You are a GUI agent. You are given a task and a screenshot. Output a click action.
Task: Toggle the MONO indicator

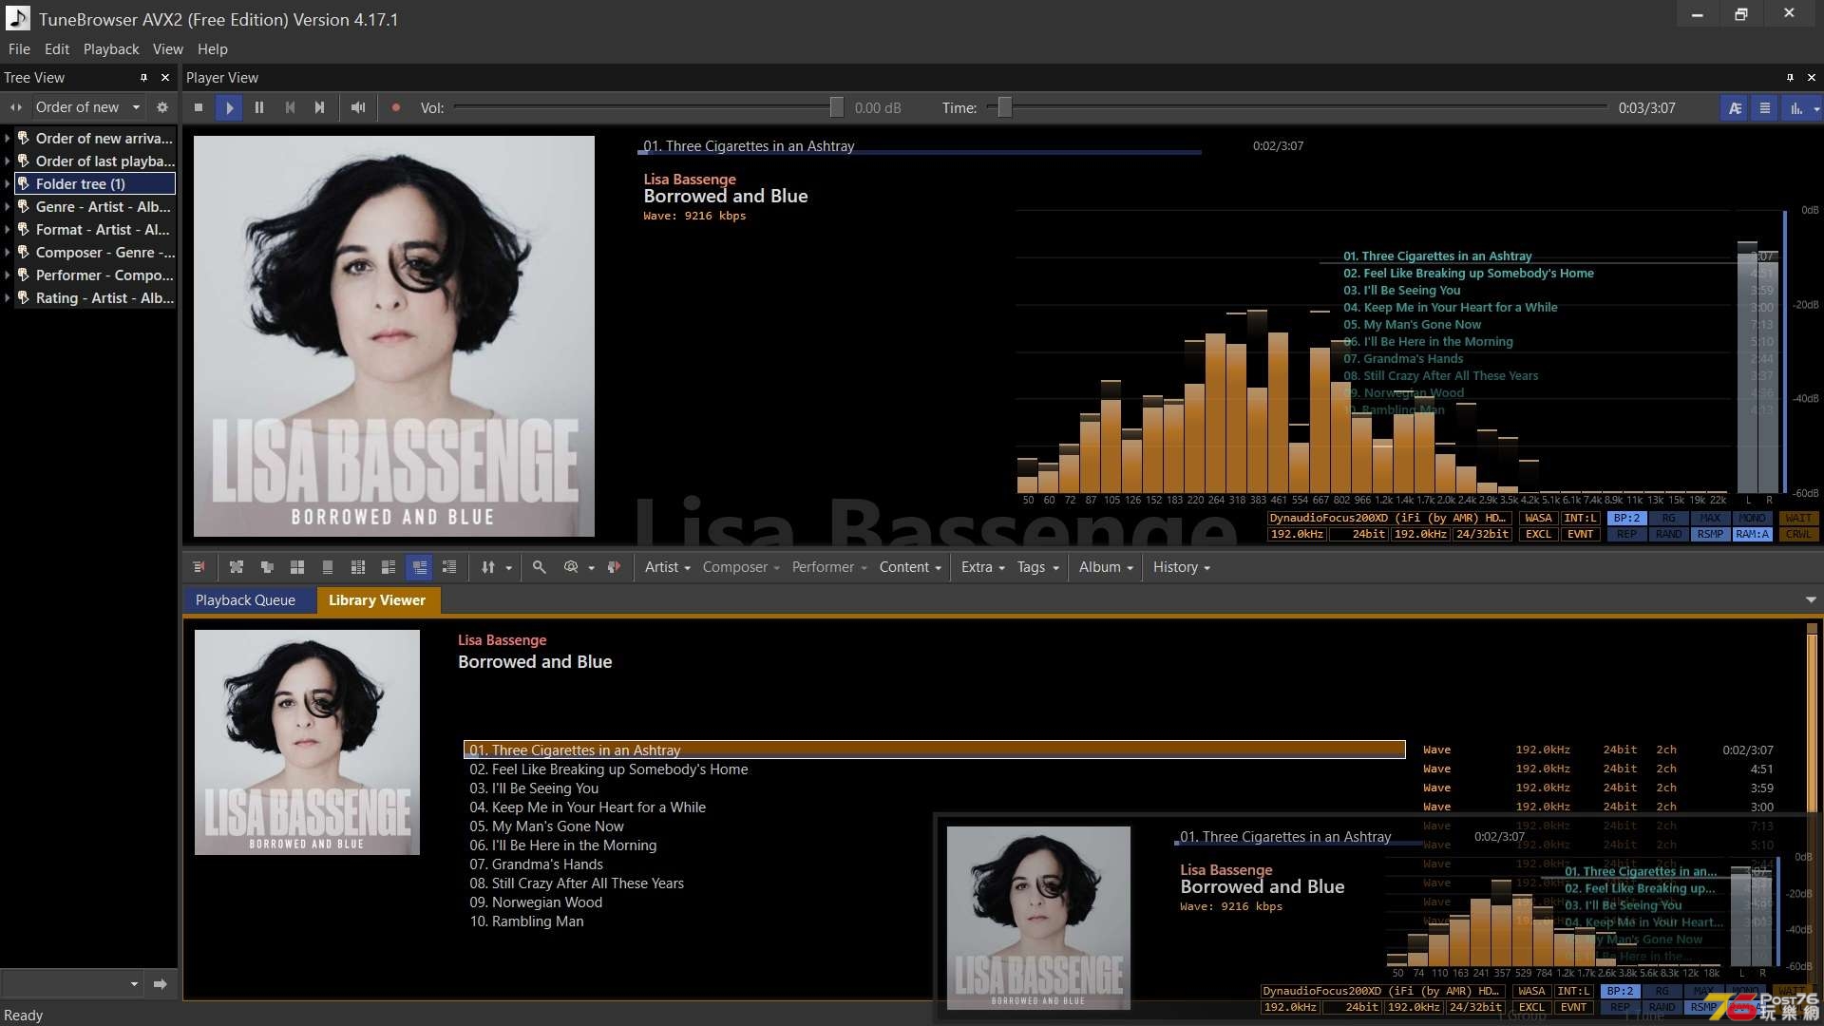(x=1752, y=518)
